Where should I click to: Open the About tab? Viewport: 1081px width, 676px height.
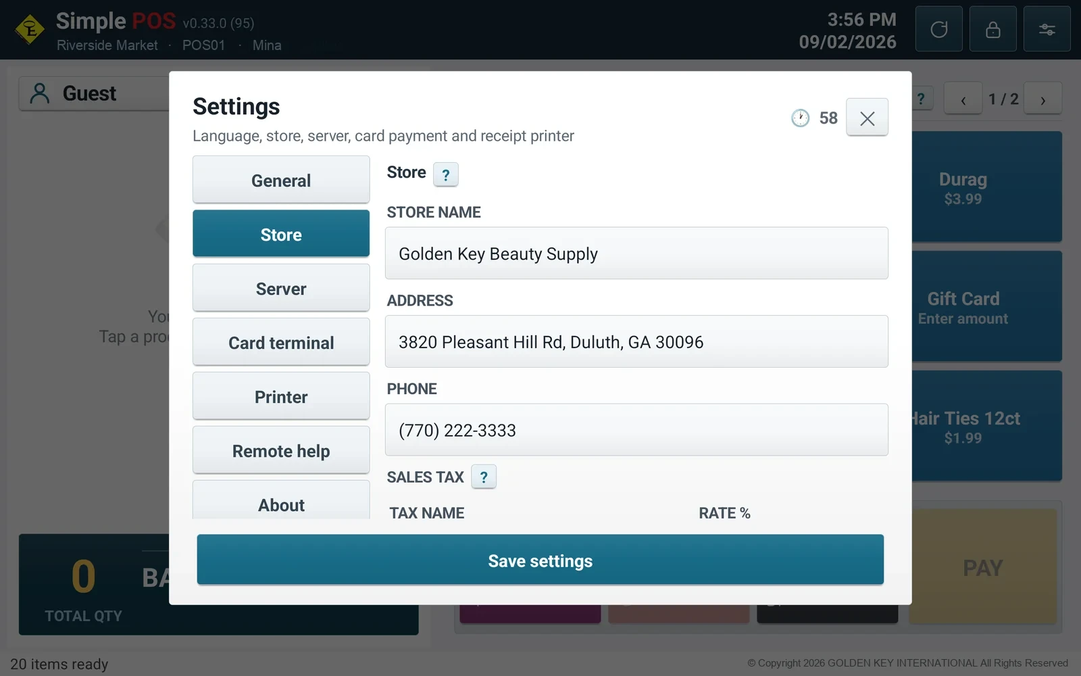(x=281, y=500)
